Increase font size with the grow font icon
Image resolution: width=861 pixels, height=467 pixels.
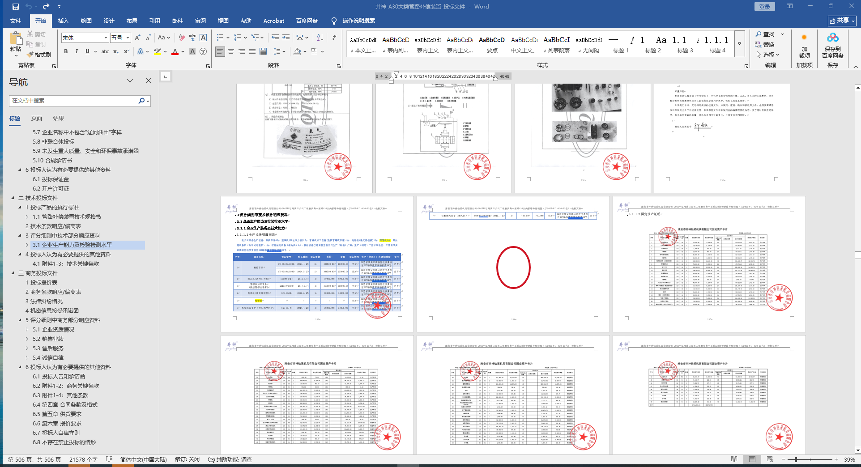pyautogui.click(x=137, y=38)
